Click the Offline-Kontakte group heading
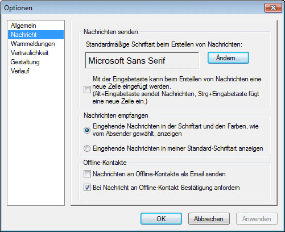The width and height of the screenshot is (285, 232). (x=105, y=163)
